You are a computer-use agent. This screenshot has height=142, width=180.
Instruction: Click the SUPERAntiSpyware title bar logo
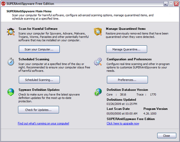3,4
